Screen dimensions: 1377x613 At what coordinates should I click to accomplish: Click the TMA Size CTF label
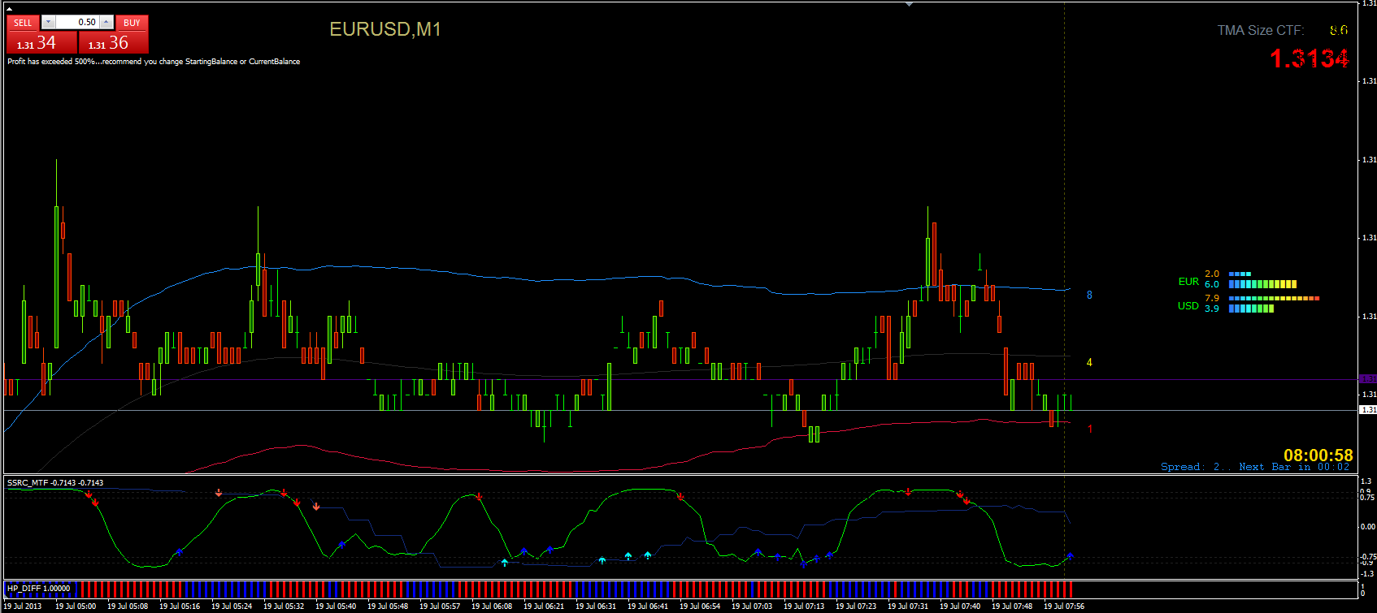(x=1261, y=31)
